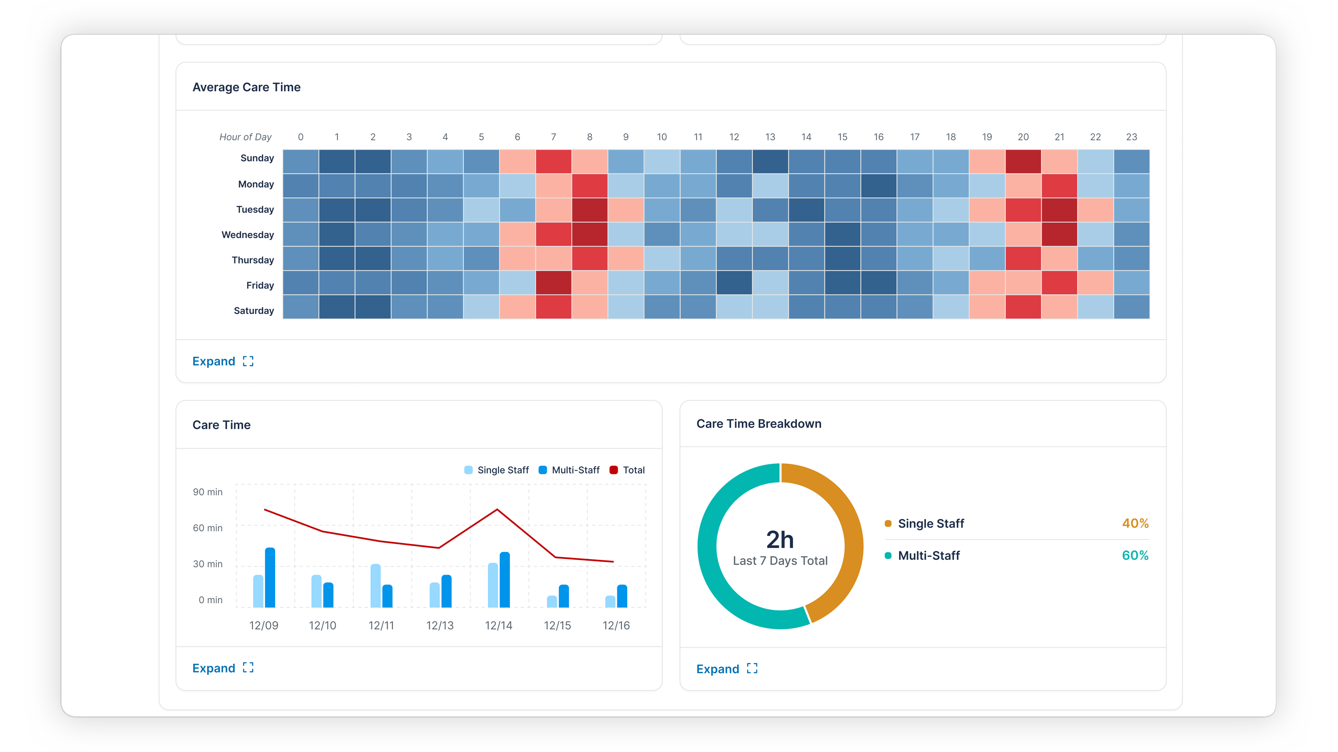Click orange Single Staff dot in breakdown

tap(888, 523)
